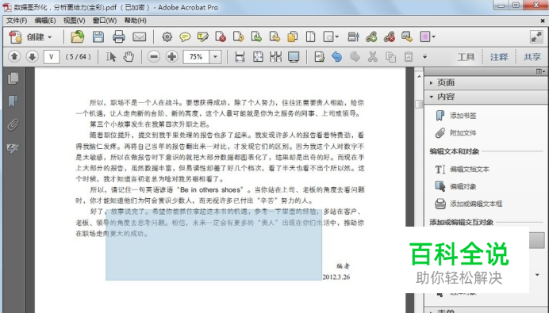Open the quick tools overflow arrow

(424, 56)
